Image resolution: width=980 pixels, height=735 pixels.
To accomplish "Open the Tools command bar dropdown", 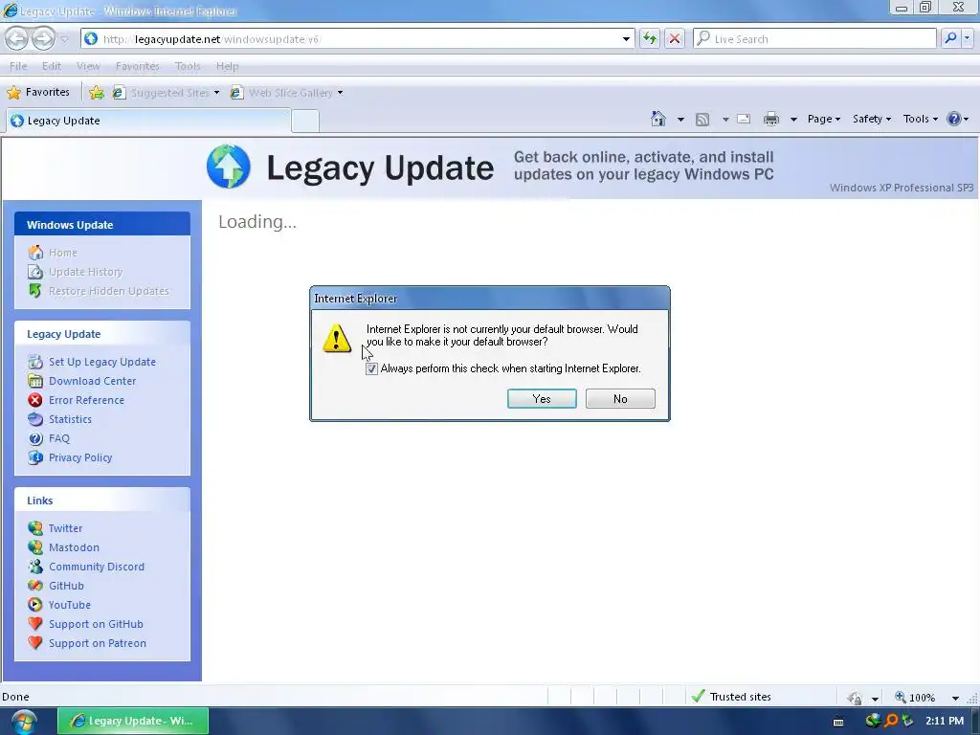I will pos(920,119).
